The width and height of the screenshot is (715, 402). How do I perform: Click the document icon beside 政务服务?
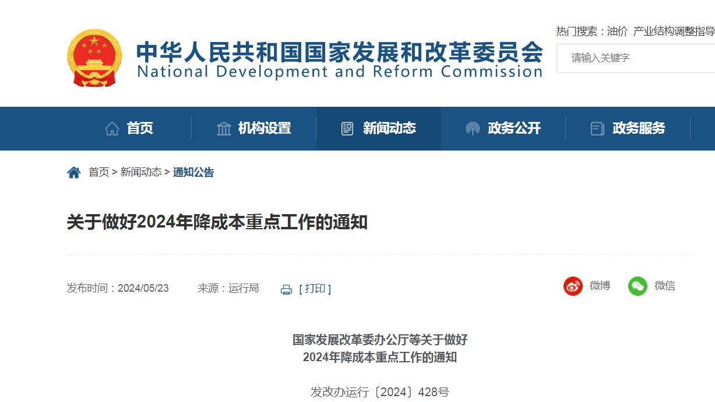coord(597,128)
